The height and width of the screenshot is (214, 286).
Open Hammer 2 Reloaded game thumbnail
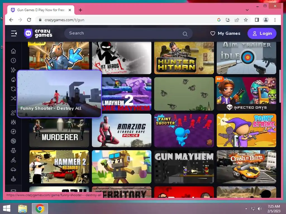coord(59,167)
